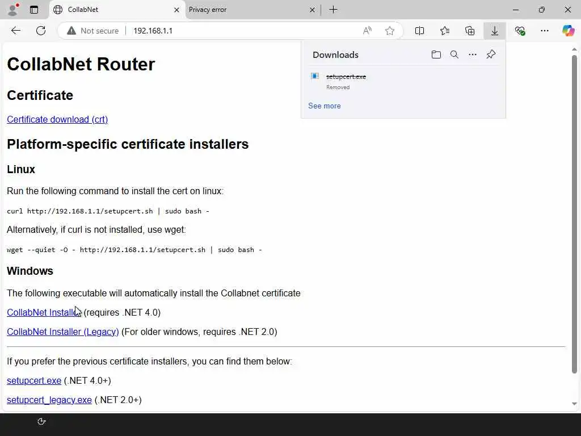Click the Downloads panel title
581x436 pixels.
tap(336, 55)
